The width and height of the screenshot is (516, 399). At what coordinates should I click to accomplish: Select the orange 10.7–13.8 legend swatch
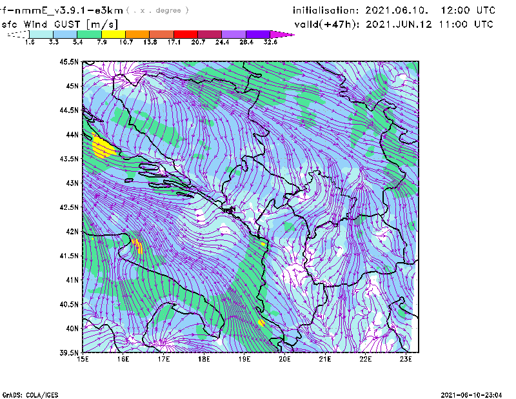tap(137, 34)
